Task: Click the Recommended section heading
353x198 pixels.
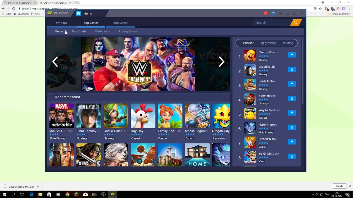Action: 67,97
